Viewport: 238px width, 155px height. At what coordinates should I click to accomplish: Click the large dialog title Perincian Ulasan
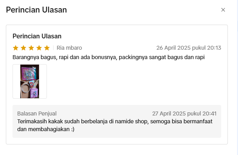pos(36,10)
